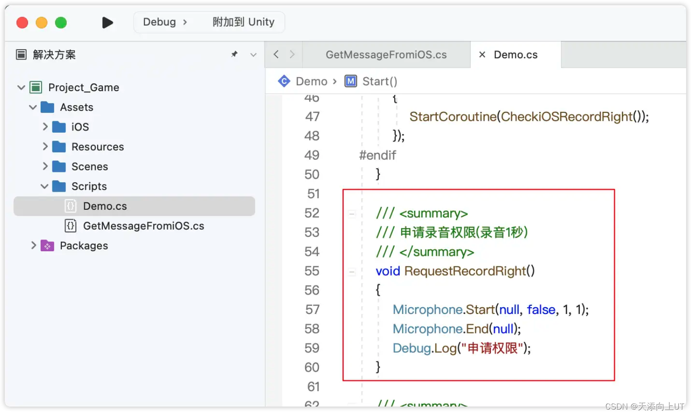Viewport: 691px width, 415px height.
Task: Click RequestRecordRight method name
Action: pos(465,271)
